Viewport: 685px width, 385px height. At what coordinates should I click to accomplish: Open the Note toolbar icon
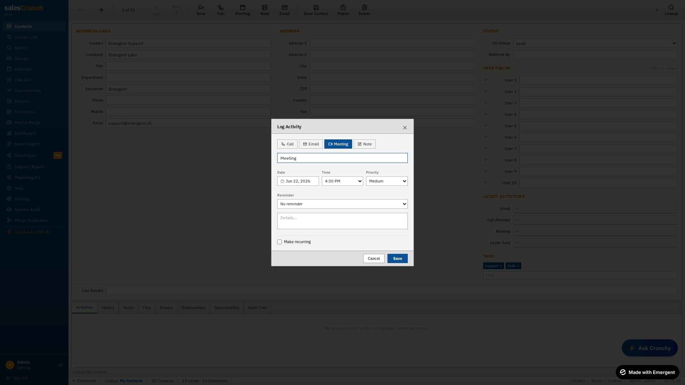click(265, 10)
